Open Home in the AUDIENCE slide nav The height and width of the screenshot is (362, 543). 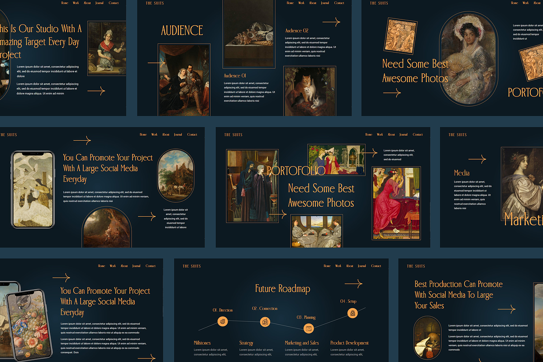coord(291,3)
